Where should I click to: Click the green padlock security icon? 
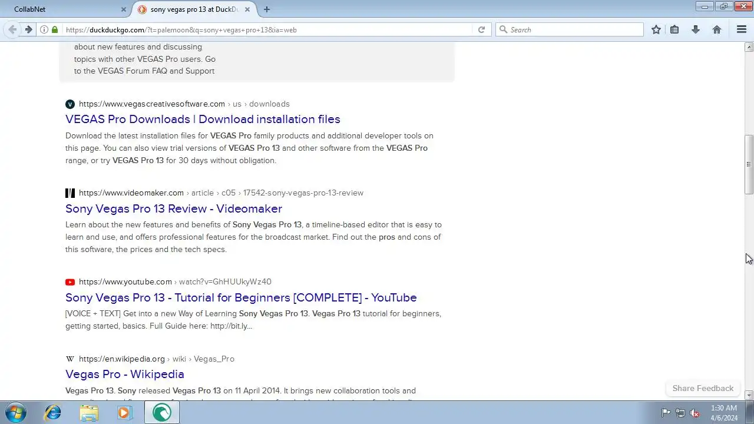pos(55,29)
